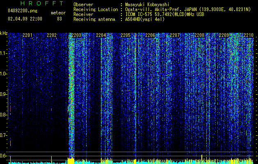The height and width of the screenshot is (164, 258).
Task: Select the Ogata-vill. Akita-Pref. JAPAN location text
Action: 188,9
